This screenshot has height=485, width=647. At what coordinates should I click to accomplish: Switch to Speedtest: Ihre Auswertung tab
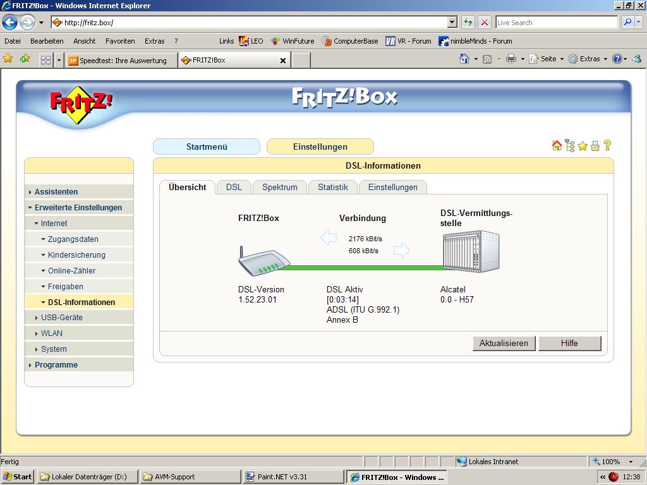point(121,60)
